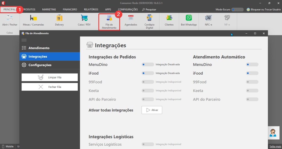
Task: Toggle Modo Escuro switch
Action: pyautogui.click(x=237, y=10)
